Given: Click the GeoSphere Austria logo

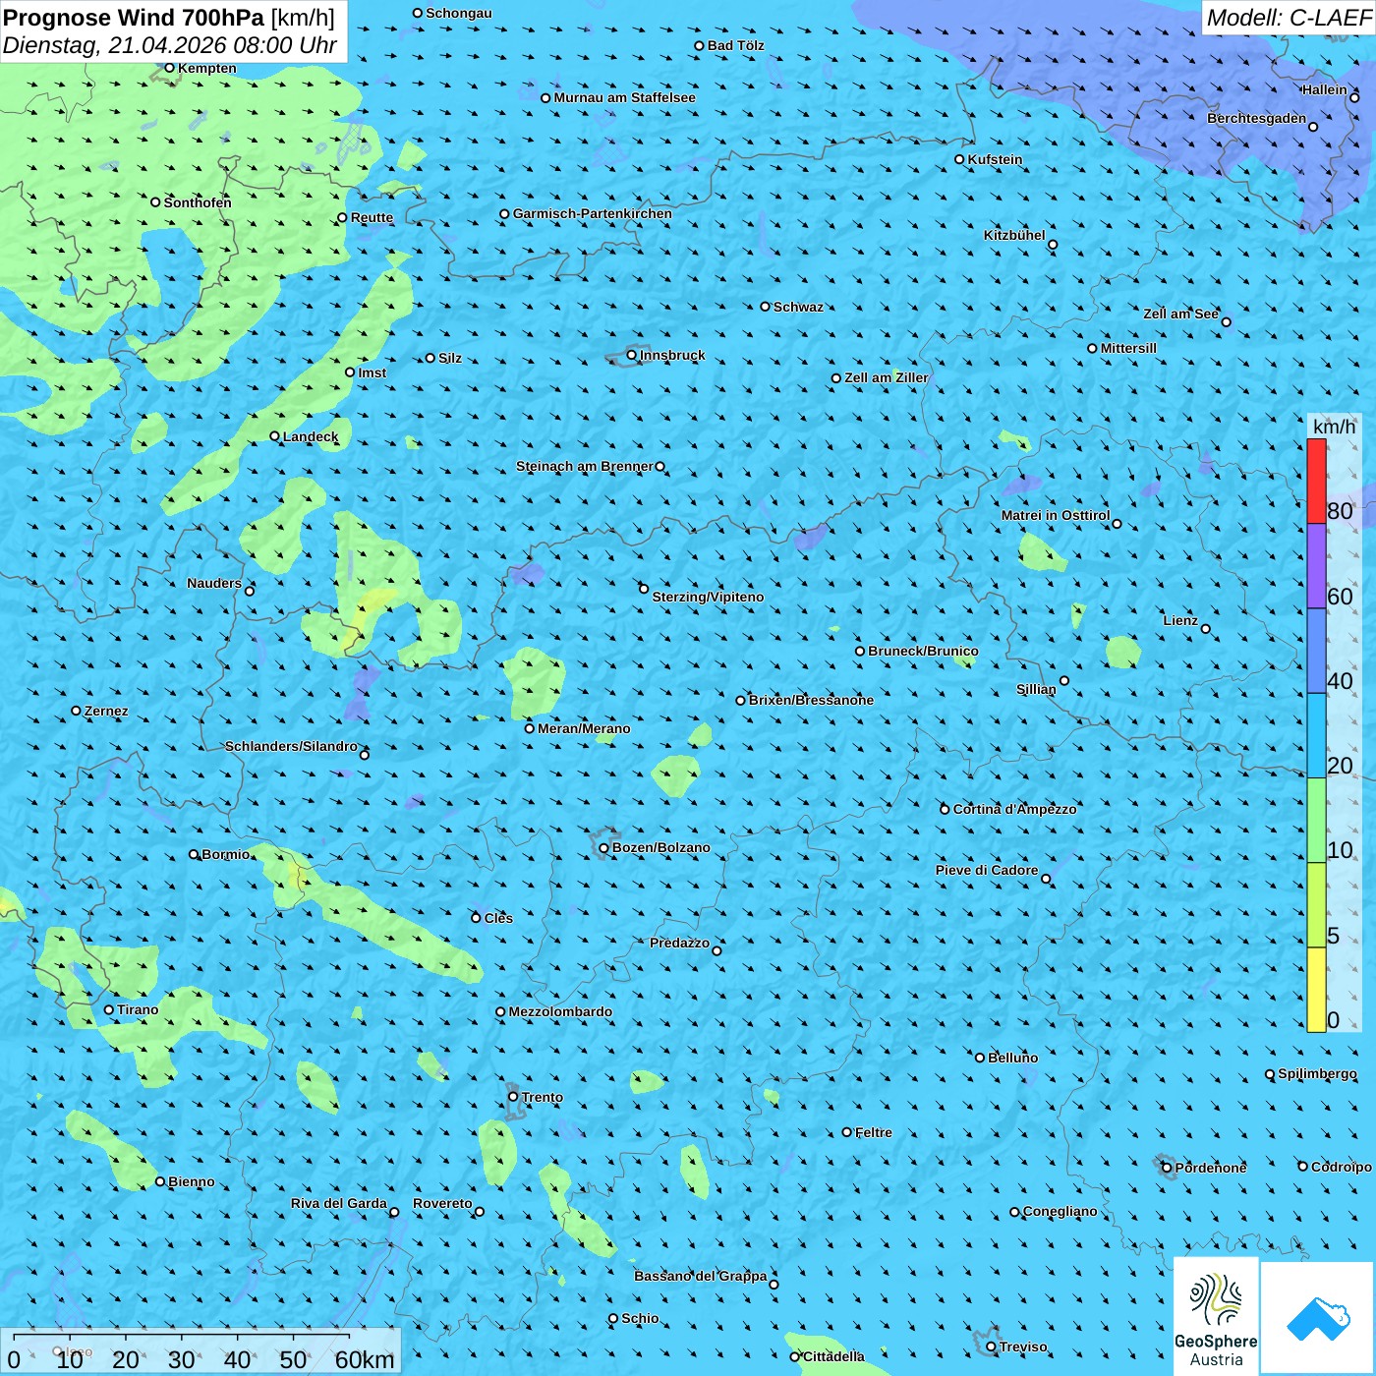Looking at the screenshot, I should (x=1216, y=1315).
